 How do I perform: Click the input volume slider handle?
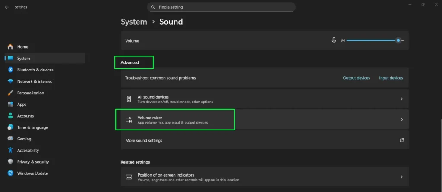[398, 40]
